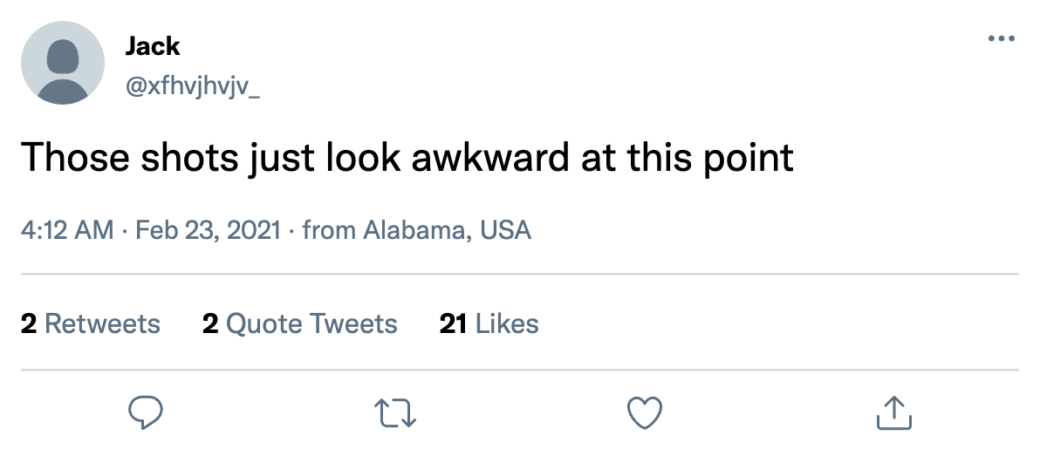This screenshot has width=1040, height=476.
Task: Show who gave the 21 Likes
Action: (x=489, y=324)
